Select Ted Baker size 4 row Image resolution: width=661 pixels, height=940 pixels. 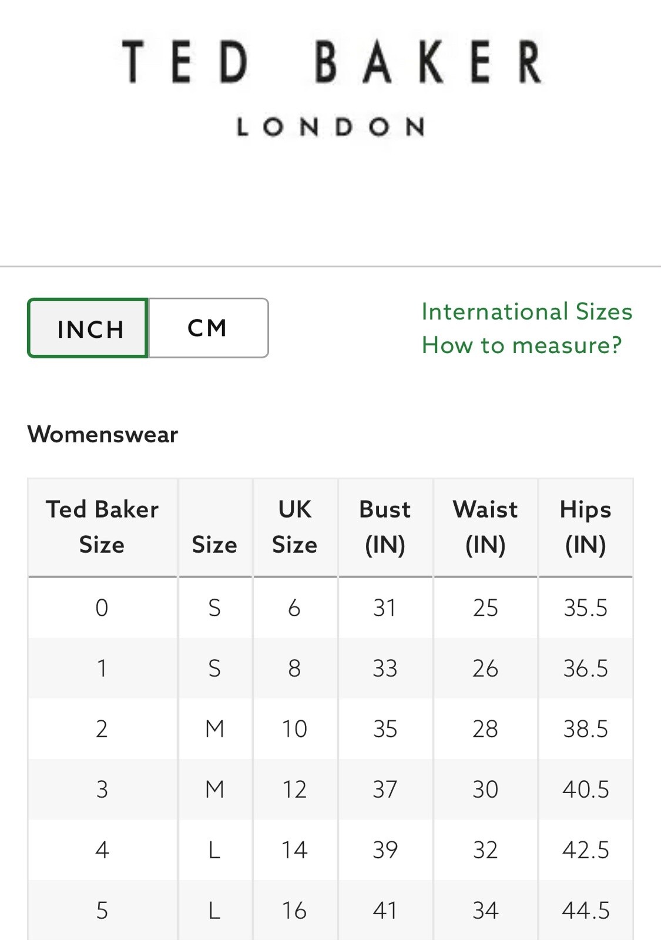tap(330, 850)
